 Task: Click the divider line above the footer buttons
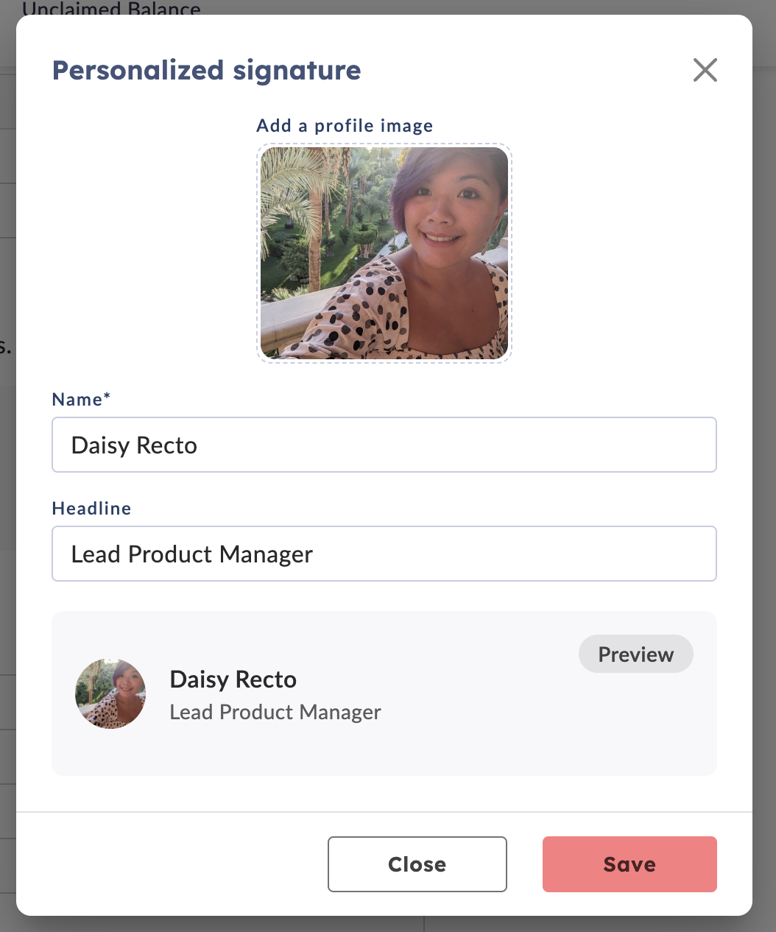click(384, 812)
